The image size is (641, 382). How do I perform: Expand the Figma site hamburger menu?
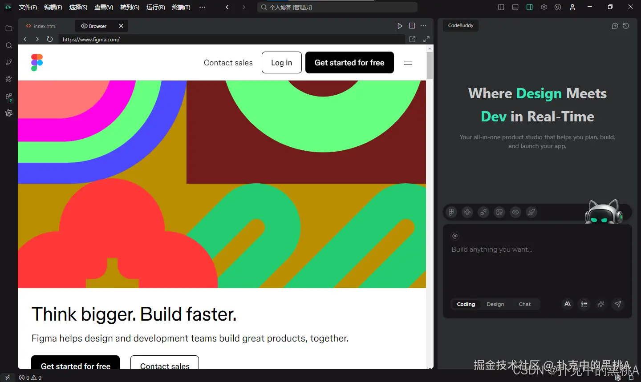(408, 63)
